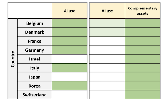
Task: Click Switzerland's green Complementary assets cell
Action: (143, 95)
